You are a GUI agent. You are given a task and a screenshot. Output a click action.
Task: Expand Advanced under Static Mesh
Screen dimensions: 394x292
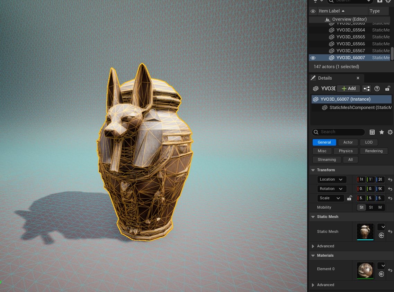(313, 246)
